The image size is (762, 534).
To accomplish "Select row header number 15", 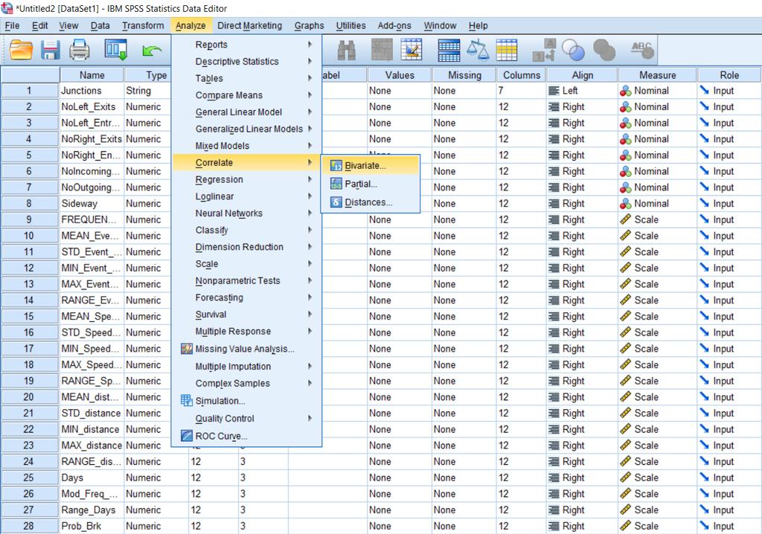I will point(29,316).
